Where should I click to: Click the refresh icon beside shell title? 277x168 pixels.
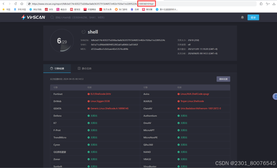[x=83, y=32]
